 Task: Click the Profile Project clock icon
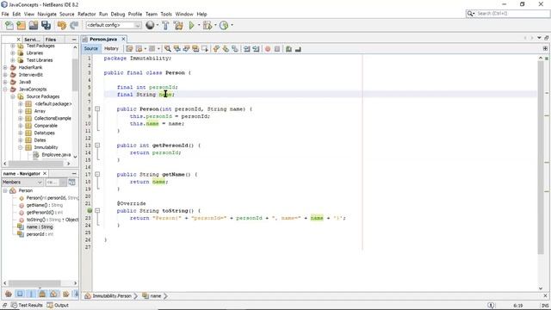(x=224, y=25)
